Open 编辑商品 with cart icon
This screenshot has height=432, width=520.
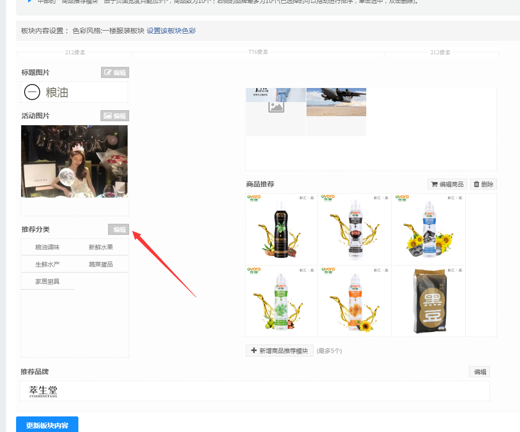coord(447,184)
